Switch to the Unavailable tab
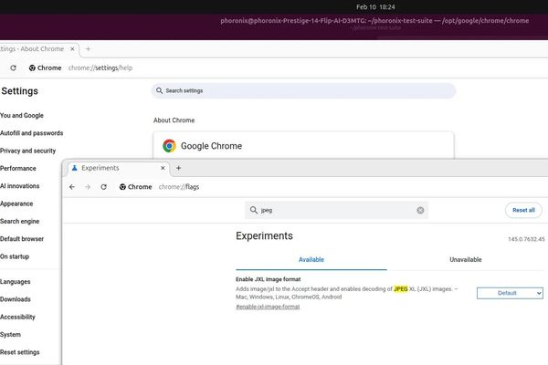 pos(466,259)
